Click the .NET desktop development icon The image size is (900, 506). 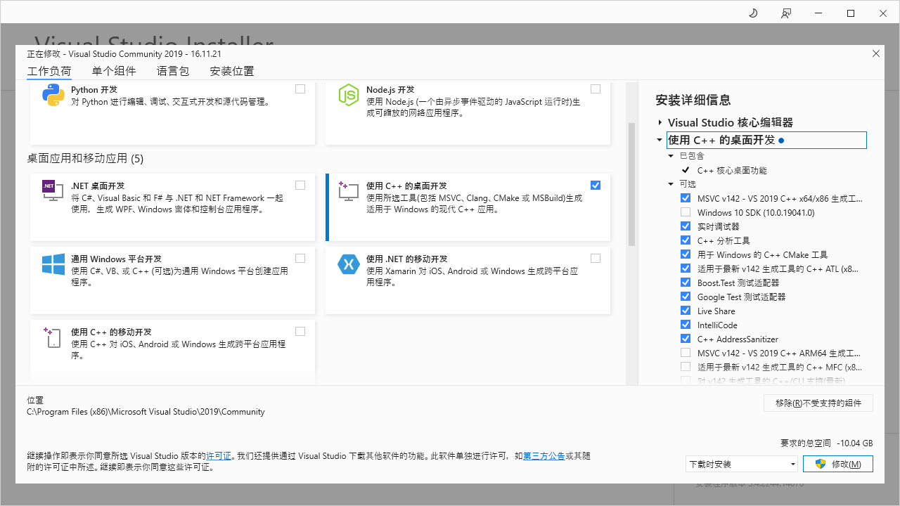pos(53,190)
